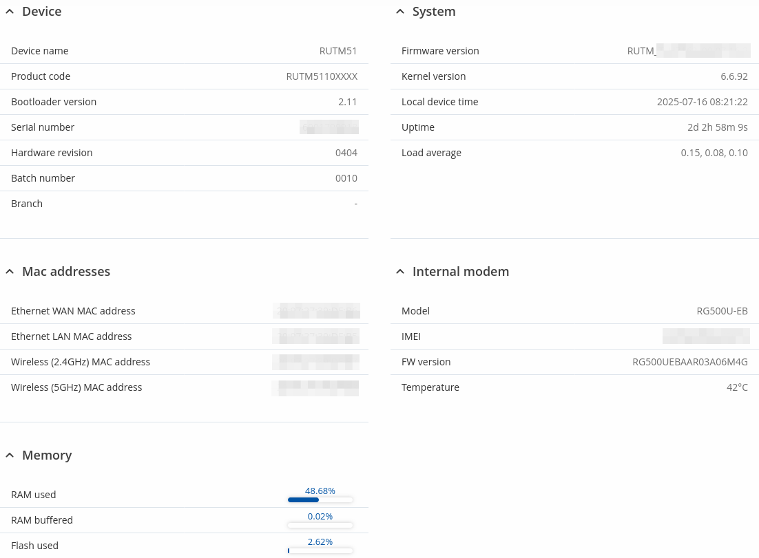Click the Load average values
The width and height of the screenshot is (759, 558).
[714, 153]
